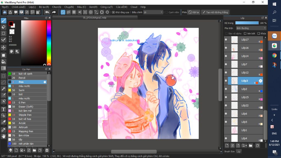This screenshot has width=281, height=158.
Task: Open Tệp(F) file menu
Action: 5,7
